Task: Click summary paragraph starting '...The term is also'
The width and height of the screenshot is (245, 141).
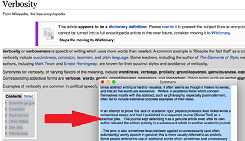Action: point(164,135)
